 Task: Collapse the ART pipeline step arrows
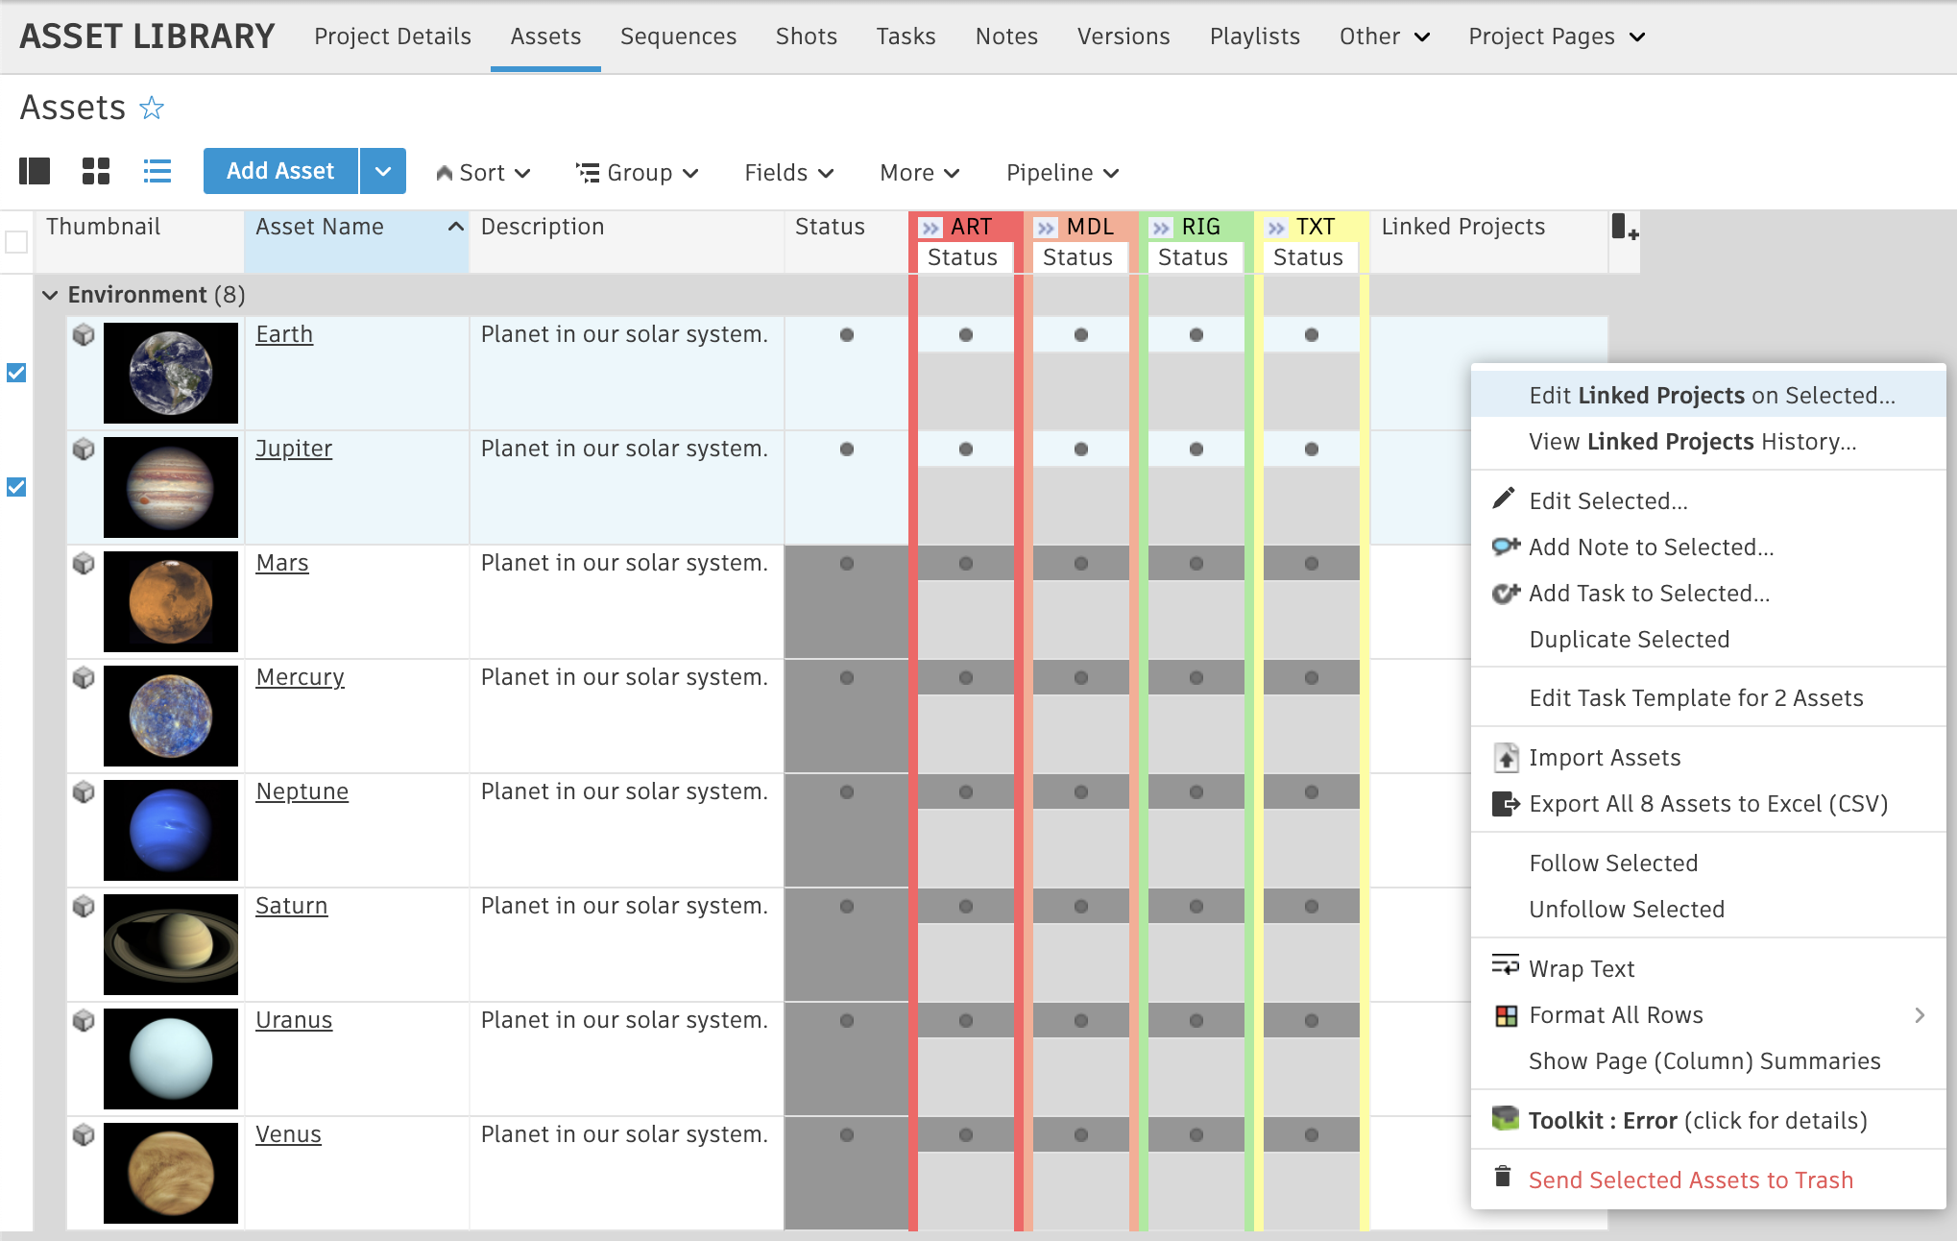pyautogui.click(x=930, y=228)
